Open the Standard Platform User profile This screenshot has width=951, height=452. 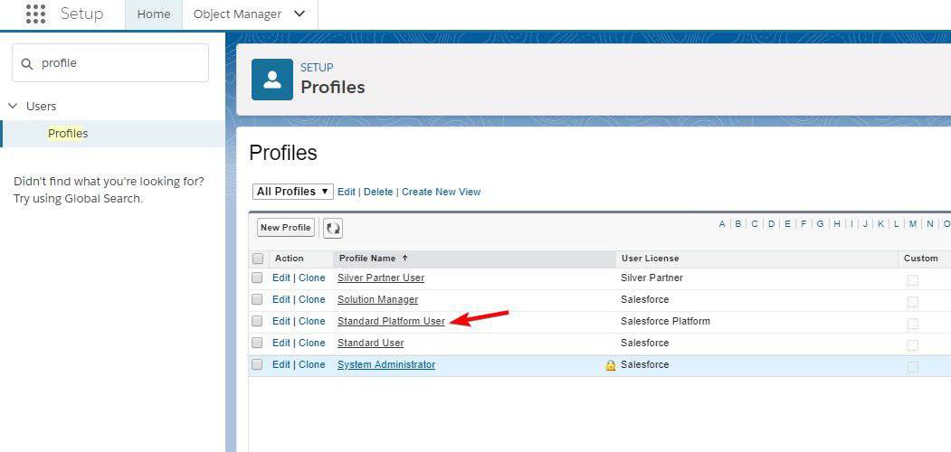click(391, 321)
